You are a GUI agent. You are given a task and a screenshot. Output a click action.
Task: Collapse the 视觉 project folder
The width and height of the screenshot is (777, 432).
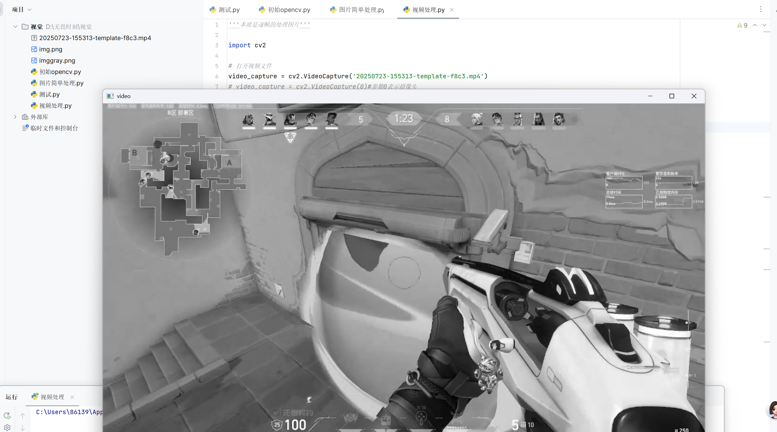[x=15, y=27]
